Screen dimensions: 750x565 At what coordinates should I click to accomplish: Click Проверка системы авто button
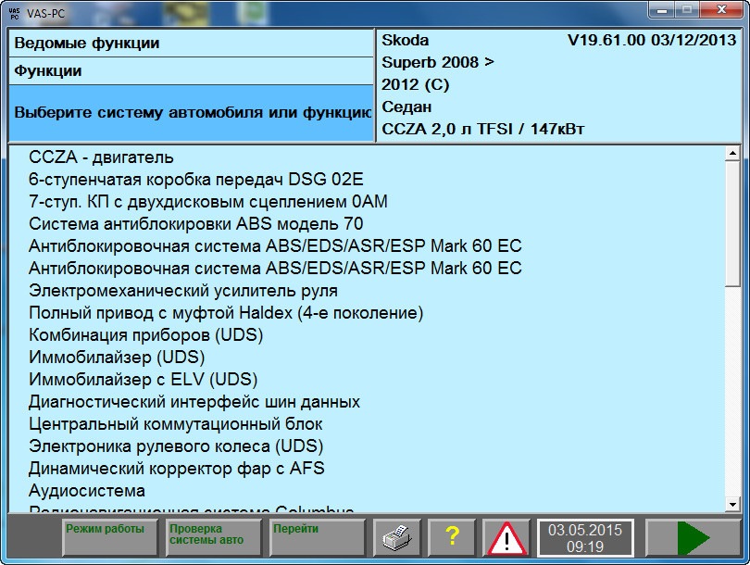(x=213, y=538)
